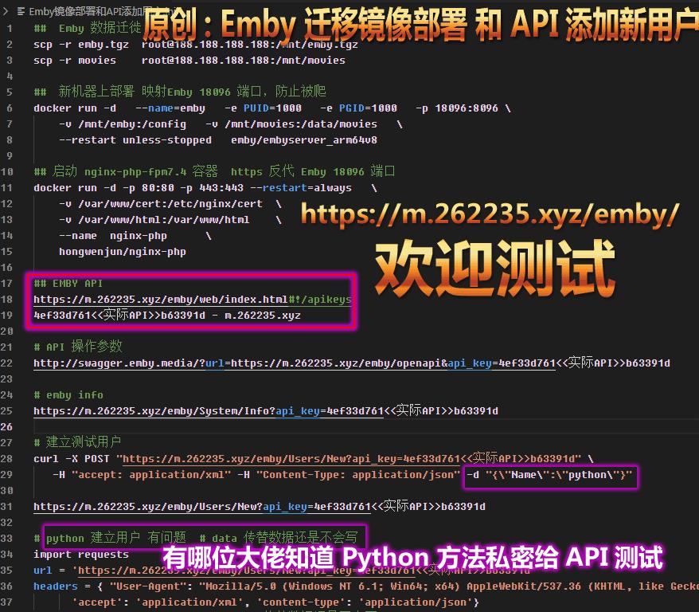Screen dimensions: 699x612
Task: Click the 'python 建立用户 有问题' comment
Action: [x=116, y=538]
